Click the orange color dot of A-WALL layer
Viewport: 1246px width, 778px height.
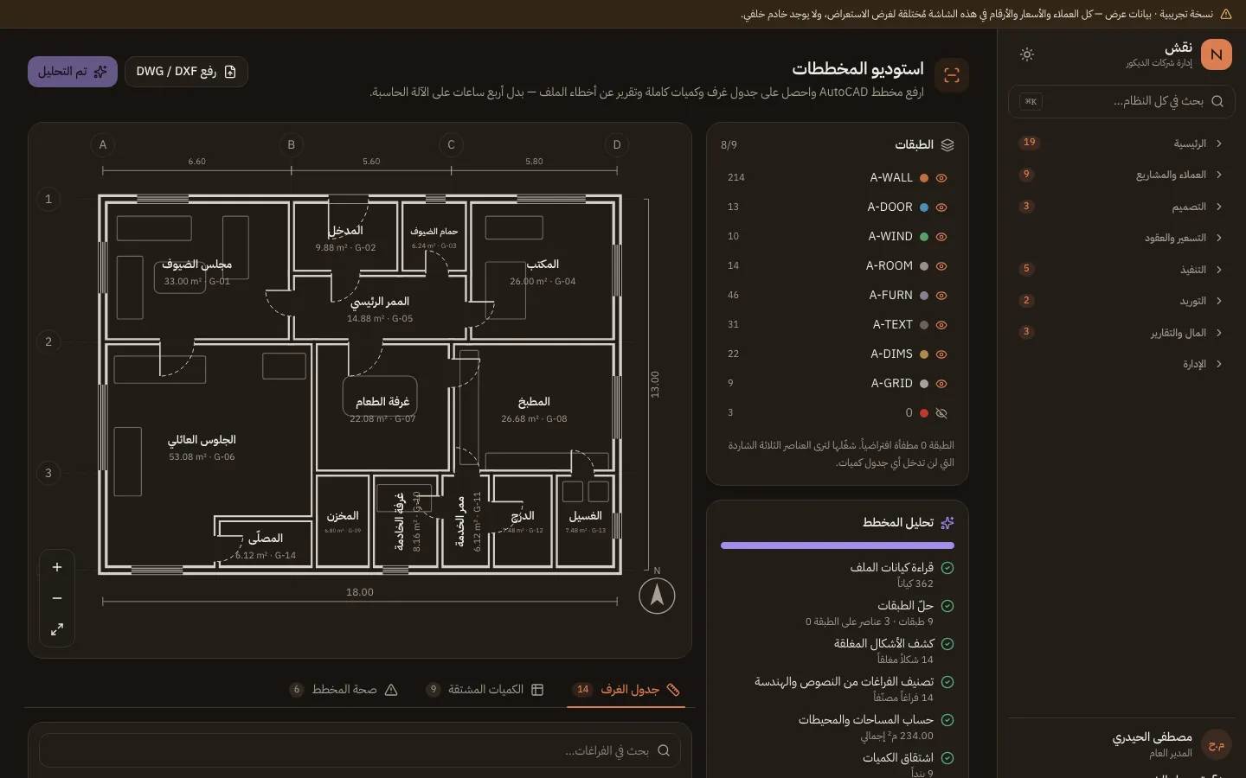[x=924, y=178]
